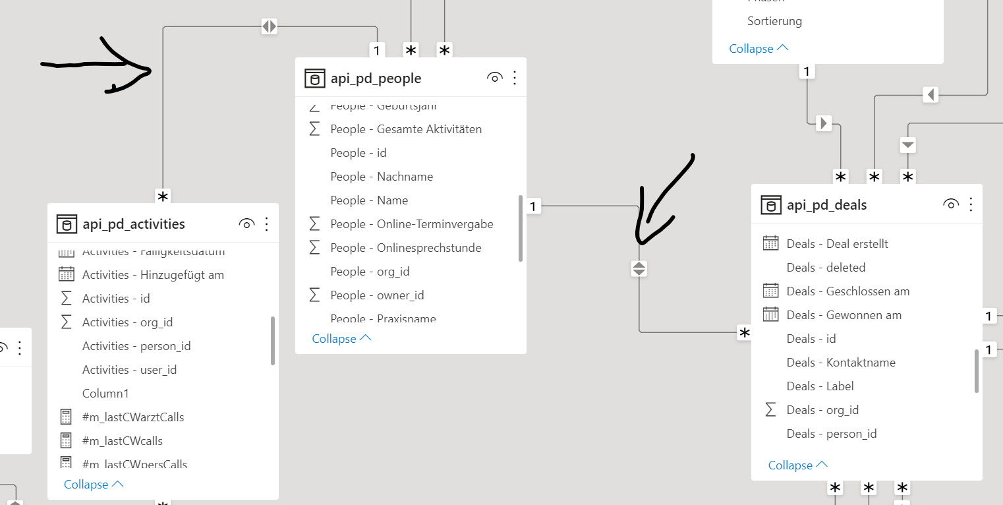Toggle visibility of the api_pd_people table
The width and height of the screenshot is (1003, 505).
pyautogui.click(x=494, y=78)
